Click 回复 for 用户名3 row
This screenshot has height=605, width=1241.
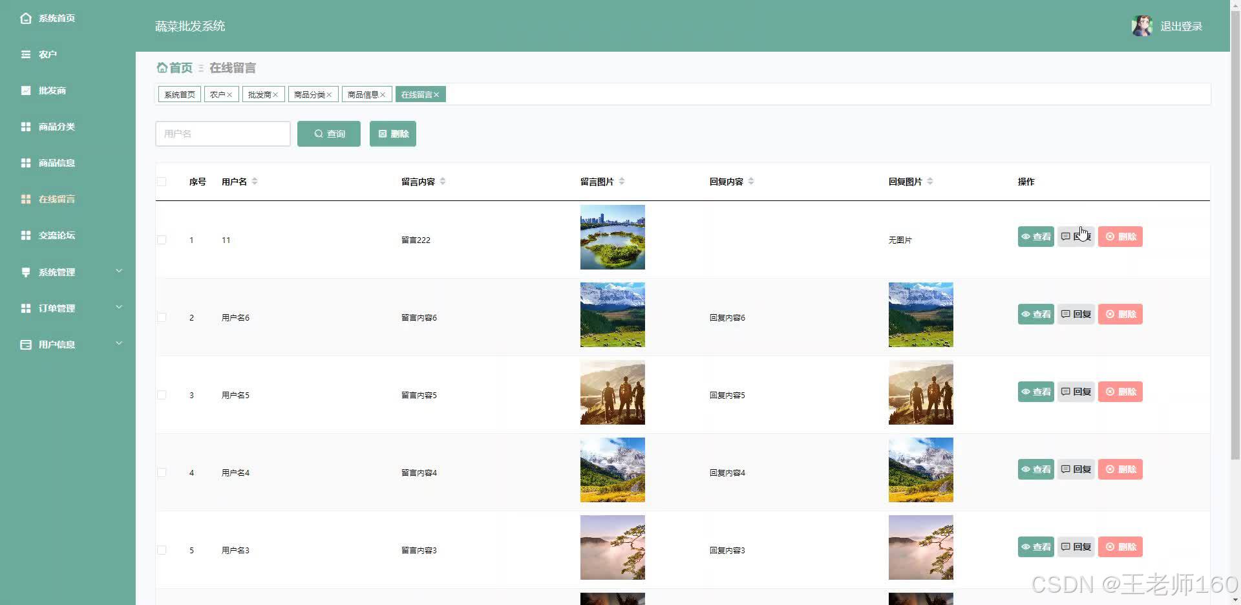[1076, 547]
